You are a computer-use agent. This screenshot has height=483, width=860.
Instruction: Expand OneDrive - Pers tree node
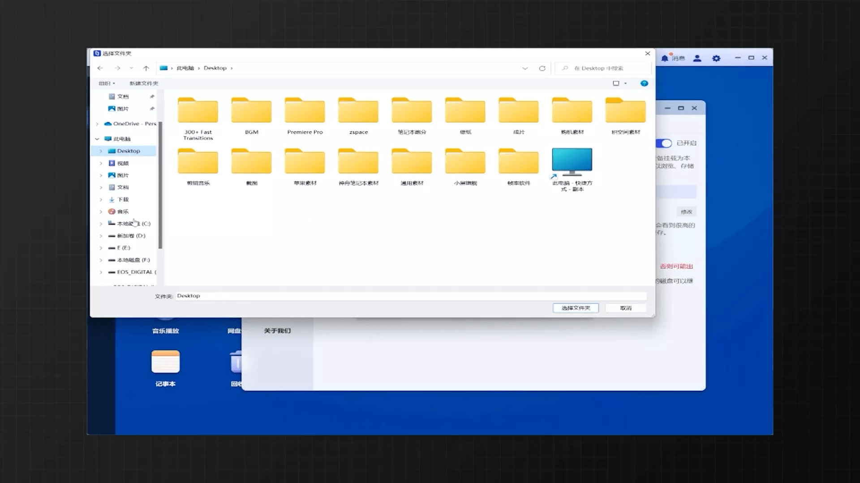point(97,124)
